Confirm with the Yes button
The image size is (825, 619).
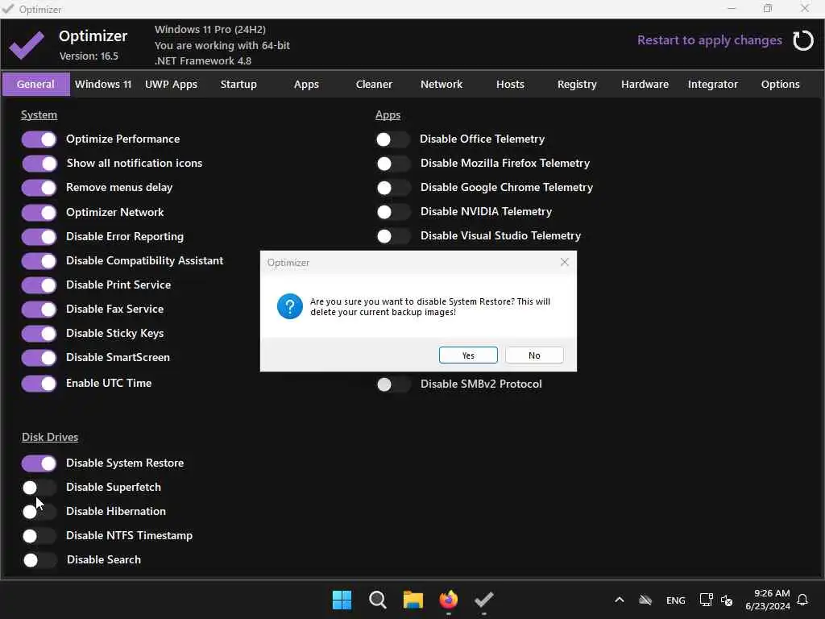point(468,355)
